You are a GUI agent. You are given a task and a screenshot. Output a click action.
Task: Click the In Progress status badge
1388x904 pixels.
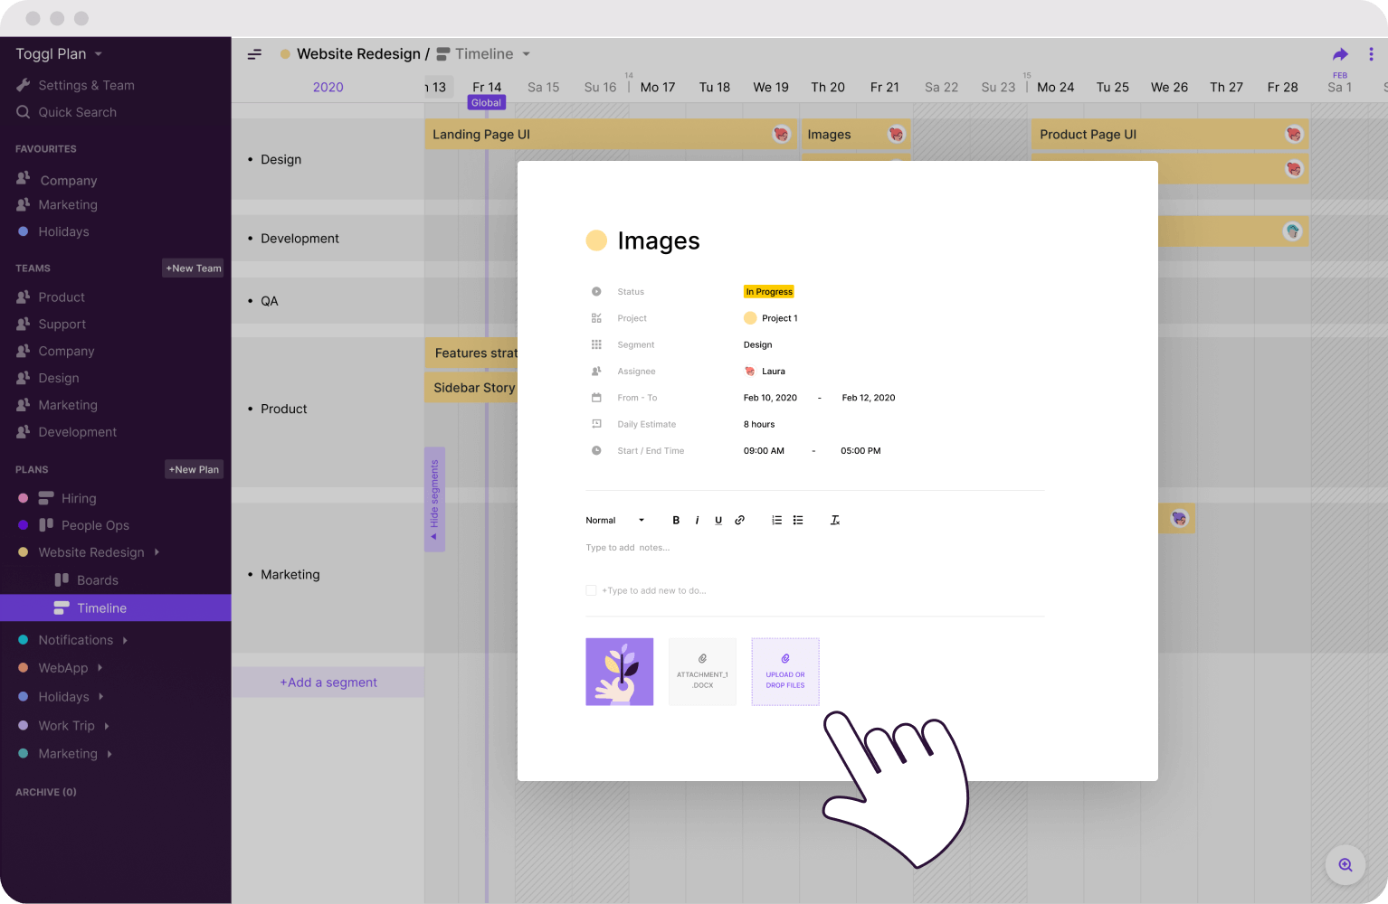[769, 292]
